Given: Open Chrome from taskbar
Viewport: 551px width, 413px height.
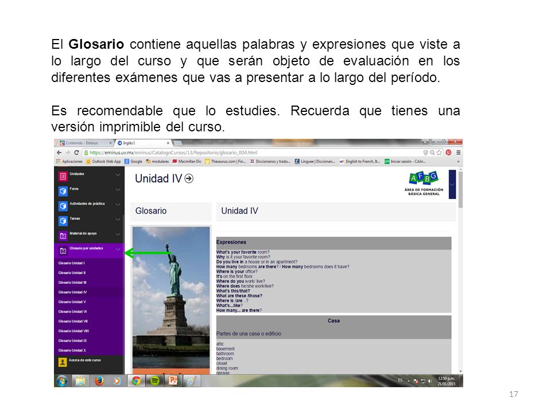Looking at the screenshot, I should (137, 381).
